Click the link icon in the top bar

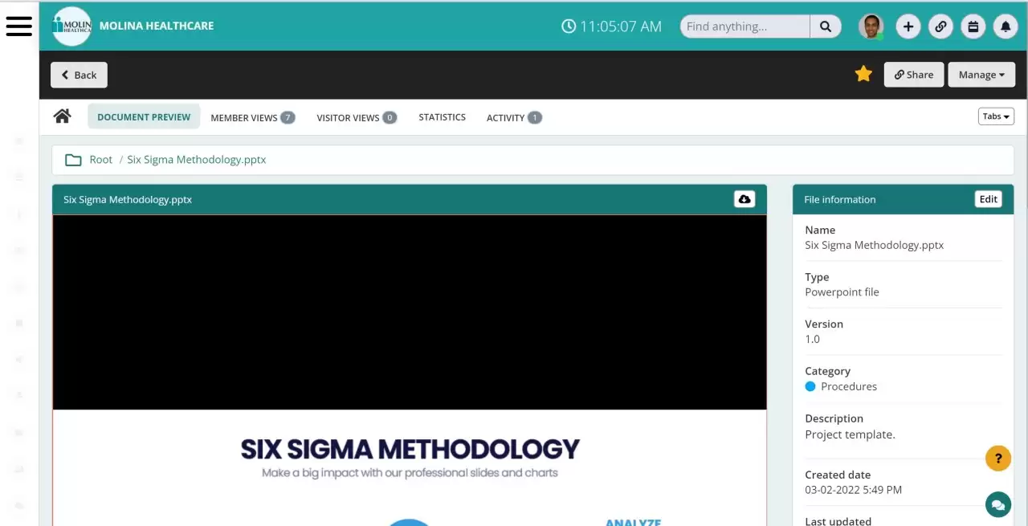[x=940, y=27]
